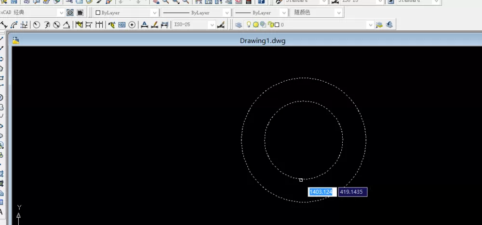Screen dimensions: 482x225
Task: Select the Arc Length dimension tool
Action: coord(14,25)
